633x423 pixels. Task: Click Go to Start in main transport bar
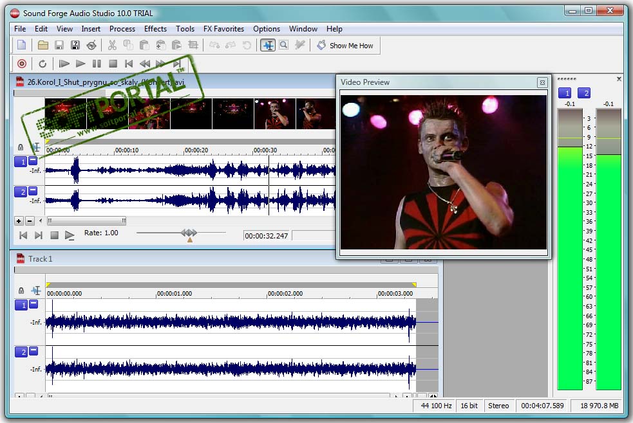[129, 64]
